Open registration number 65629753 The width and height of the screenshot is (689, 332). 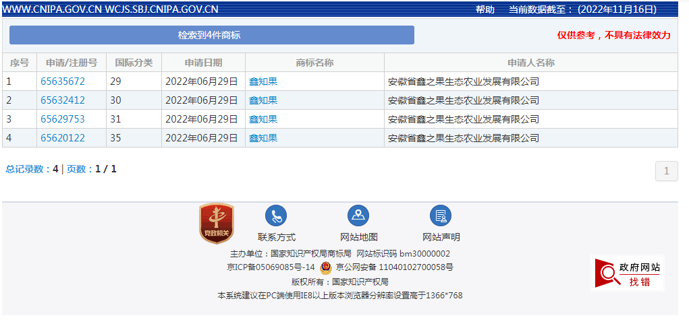[63, 119]
